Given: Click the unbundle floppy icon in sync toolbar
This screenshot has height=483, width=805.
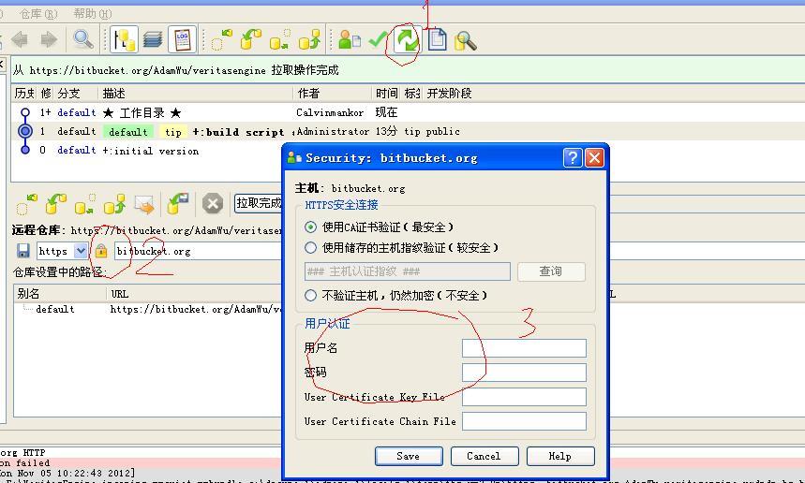Looking at the screenshot, I should pyautogui.click(x=178, y=203).
